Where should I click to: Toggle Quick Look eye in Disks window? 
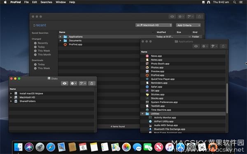65,83
